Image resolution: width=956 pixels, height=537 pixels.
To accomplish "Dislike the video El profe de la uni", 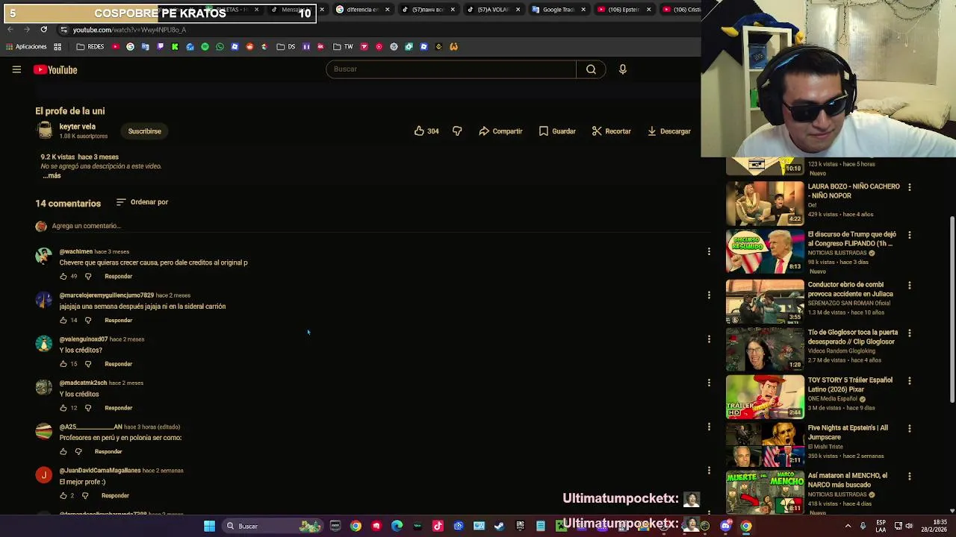I will click(x=457, y=131).
